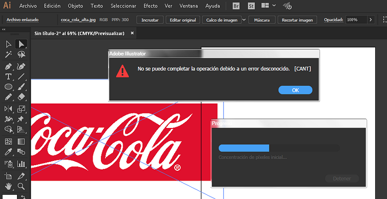The height and width of the screenshot is (199, 387).
Task: Expand the opacity slider arrow
Action: (x=370, y=20)
